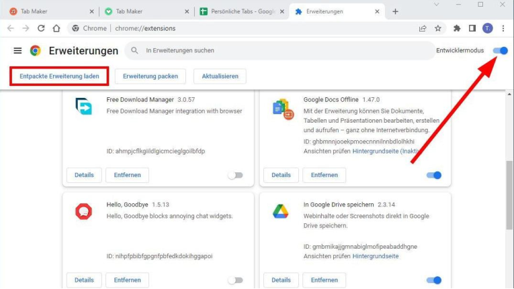Disable In Google Drive speichern extension

[434, 280]
